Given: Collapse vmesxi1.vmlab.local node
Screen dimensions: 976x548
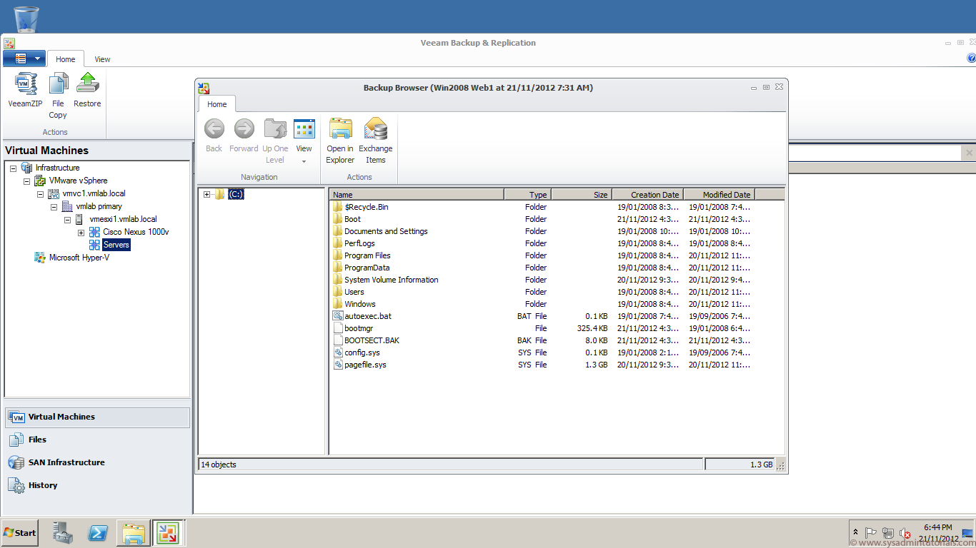Looking at the screenshot, I should [67, 219].
